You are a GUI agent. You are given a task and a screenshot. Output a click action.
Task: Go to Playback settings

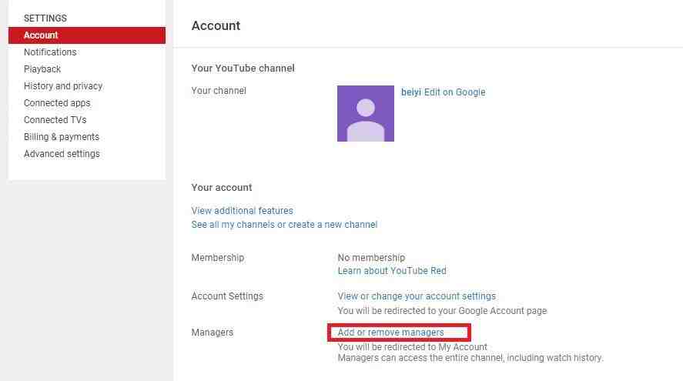pos(42,69)
